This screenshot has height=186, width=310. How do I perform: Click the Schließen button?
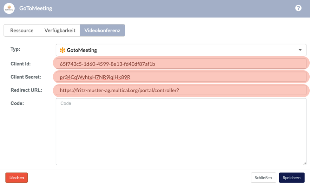[x=263, y=178]
